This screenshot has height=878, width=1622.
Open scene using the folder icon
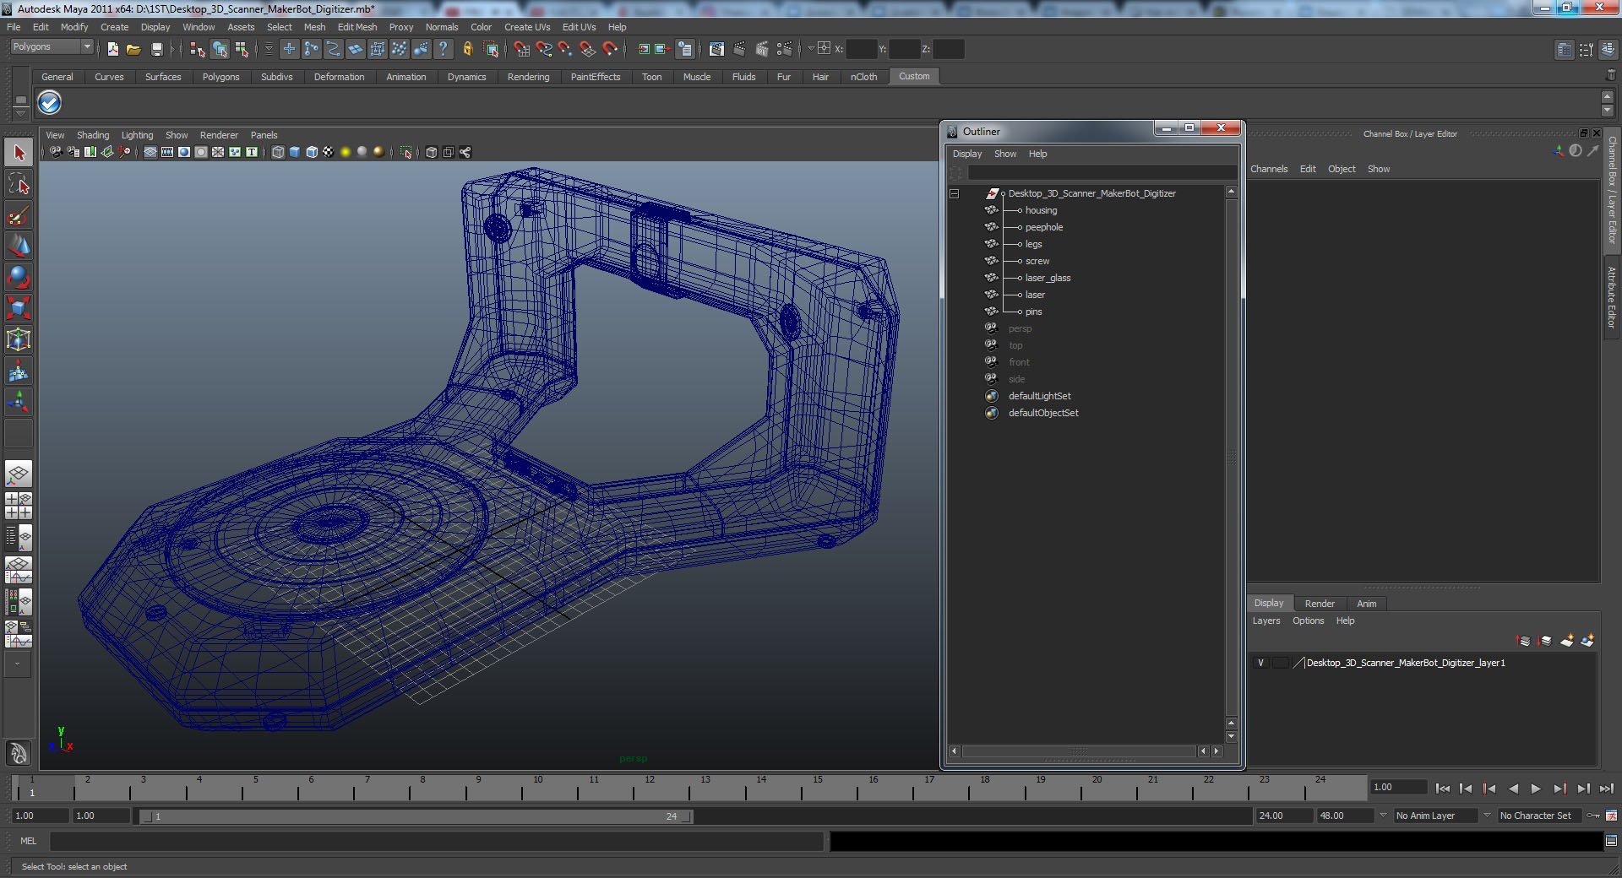click(133, 50)
